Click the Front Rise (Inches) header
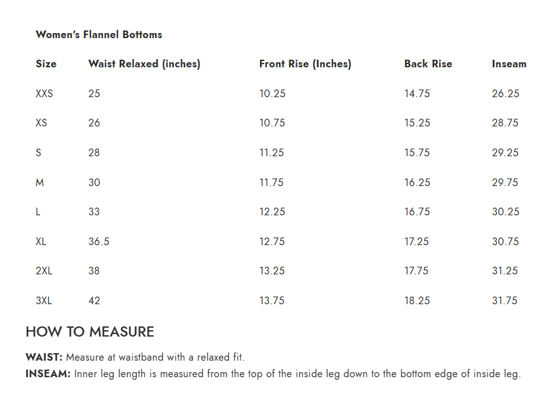 pos(305,64)
